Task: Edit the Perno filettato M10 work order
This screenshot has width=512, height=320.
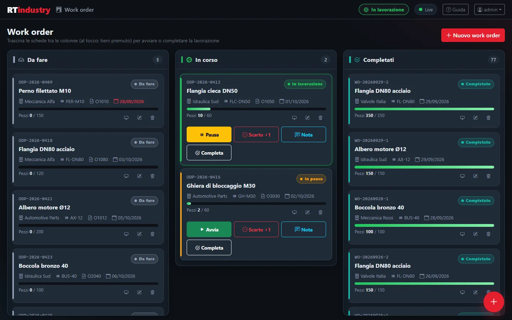Action: pos(139,118)
